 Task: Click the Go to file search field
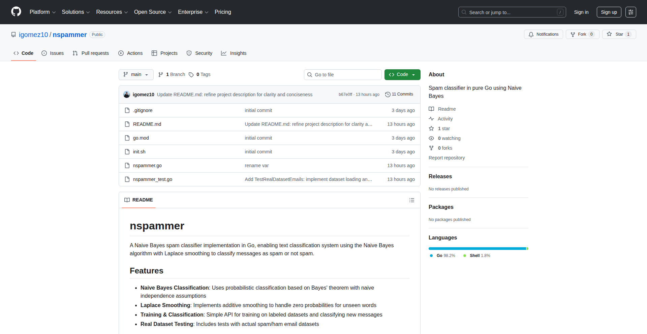(x=343, y=75)
